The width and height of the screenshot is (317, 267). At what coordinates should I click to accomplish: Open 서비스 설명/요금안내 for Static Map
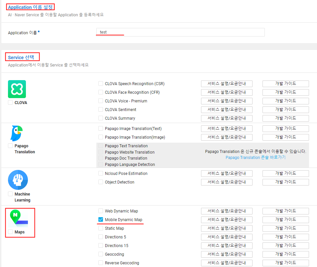click(227, 228)
